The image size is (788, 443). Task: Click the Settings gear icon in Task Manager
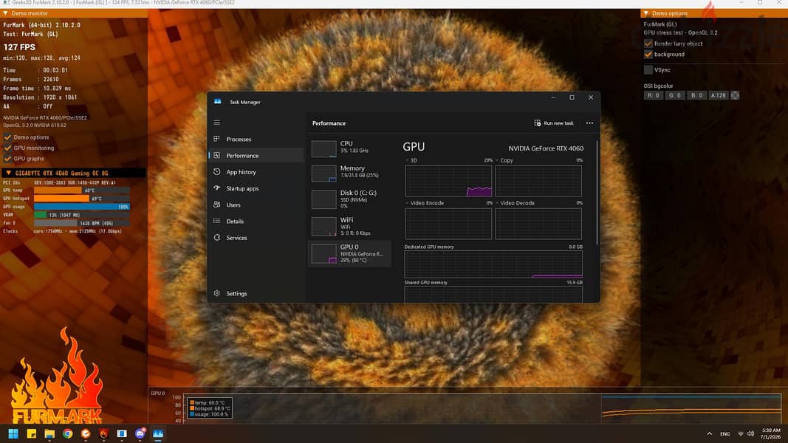pos(216,293)
